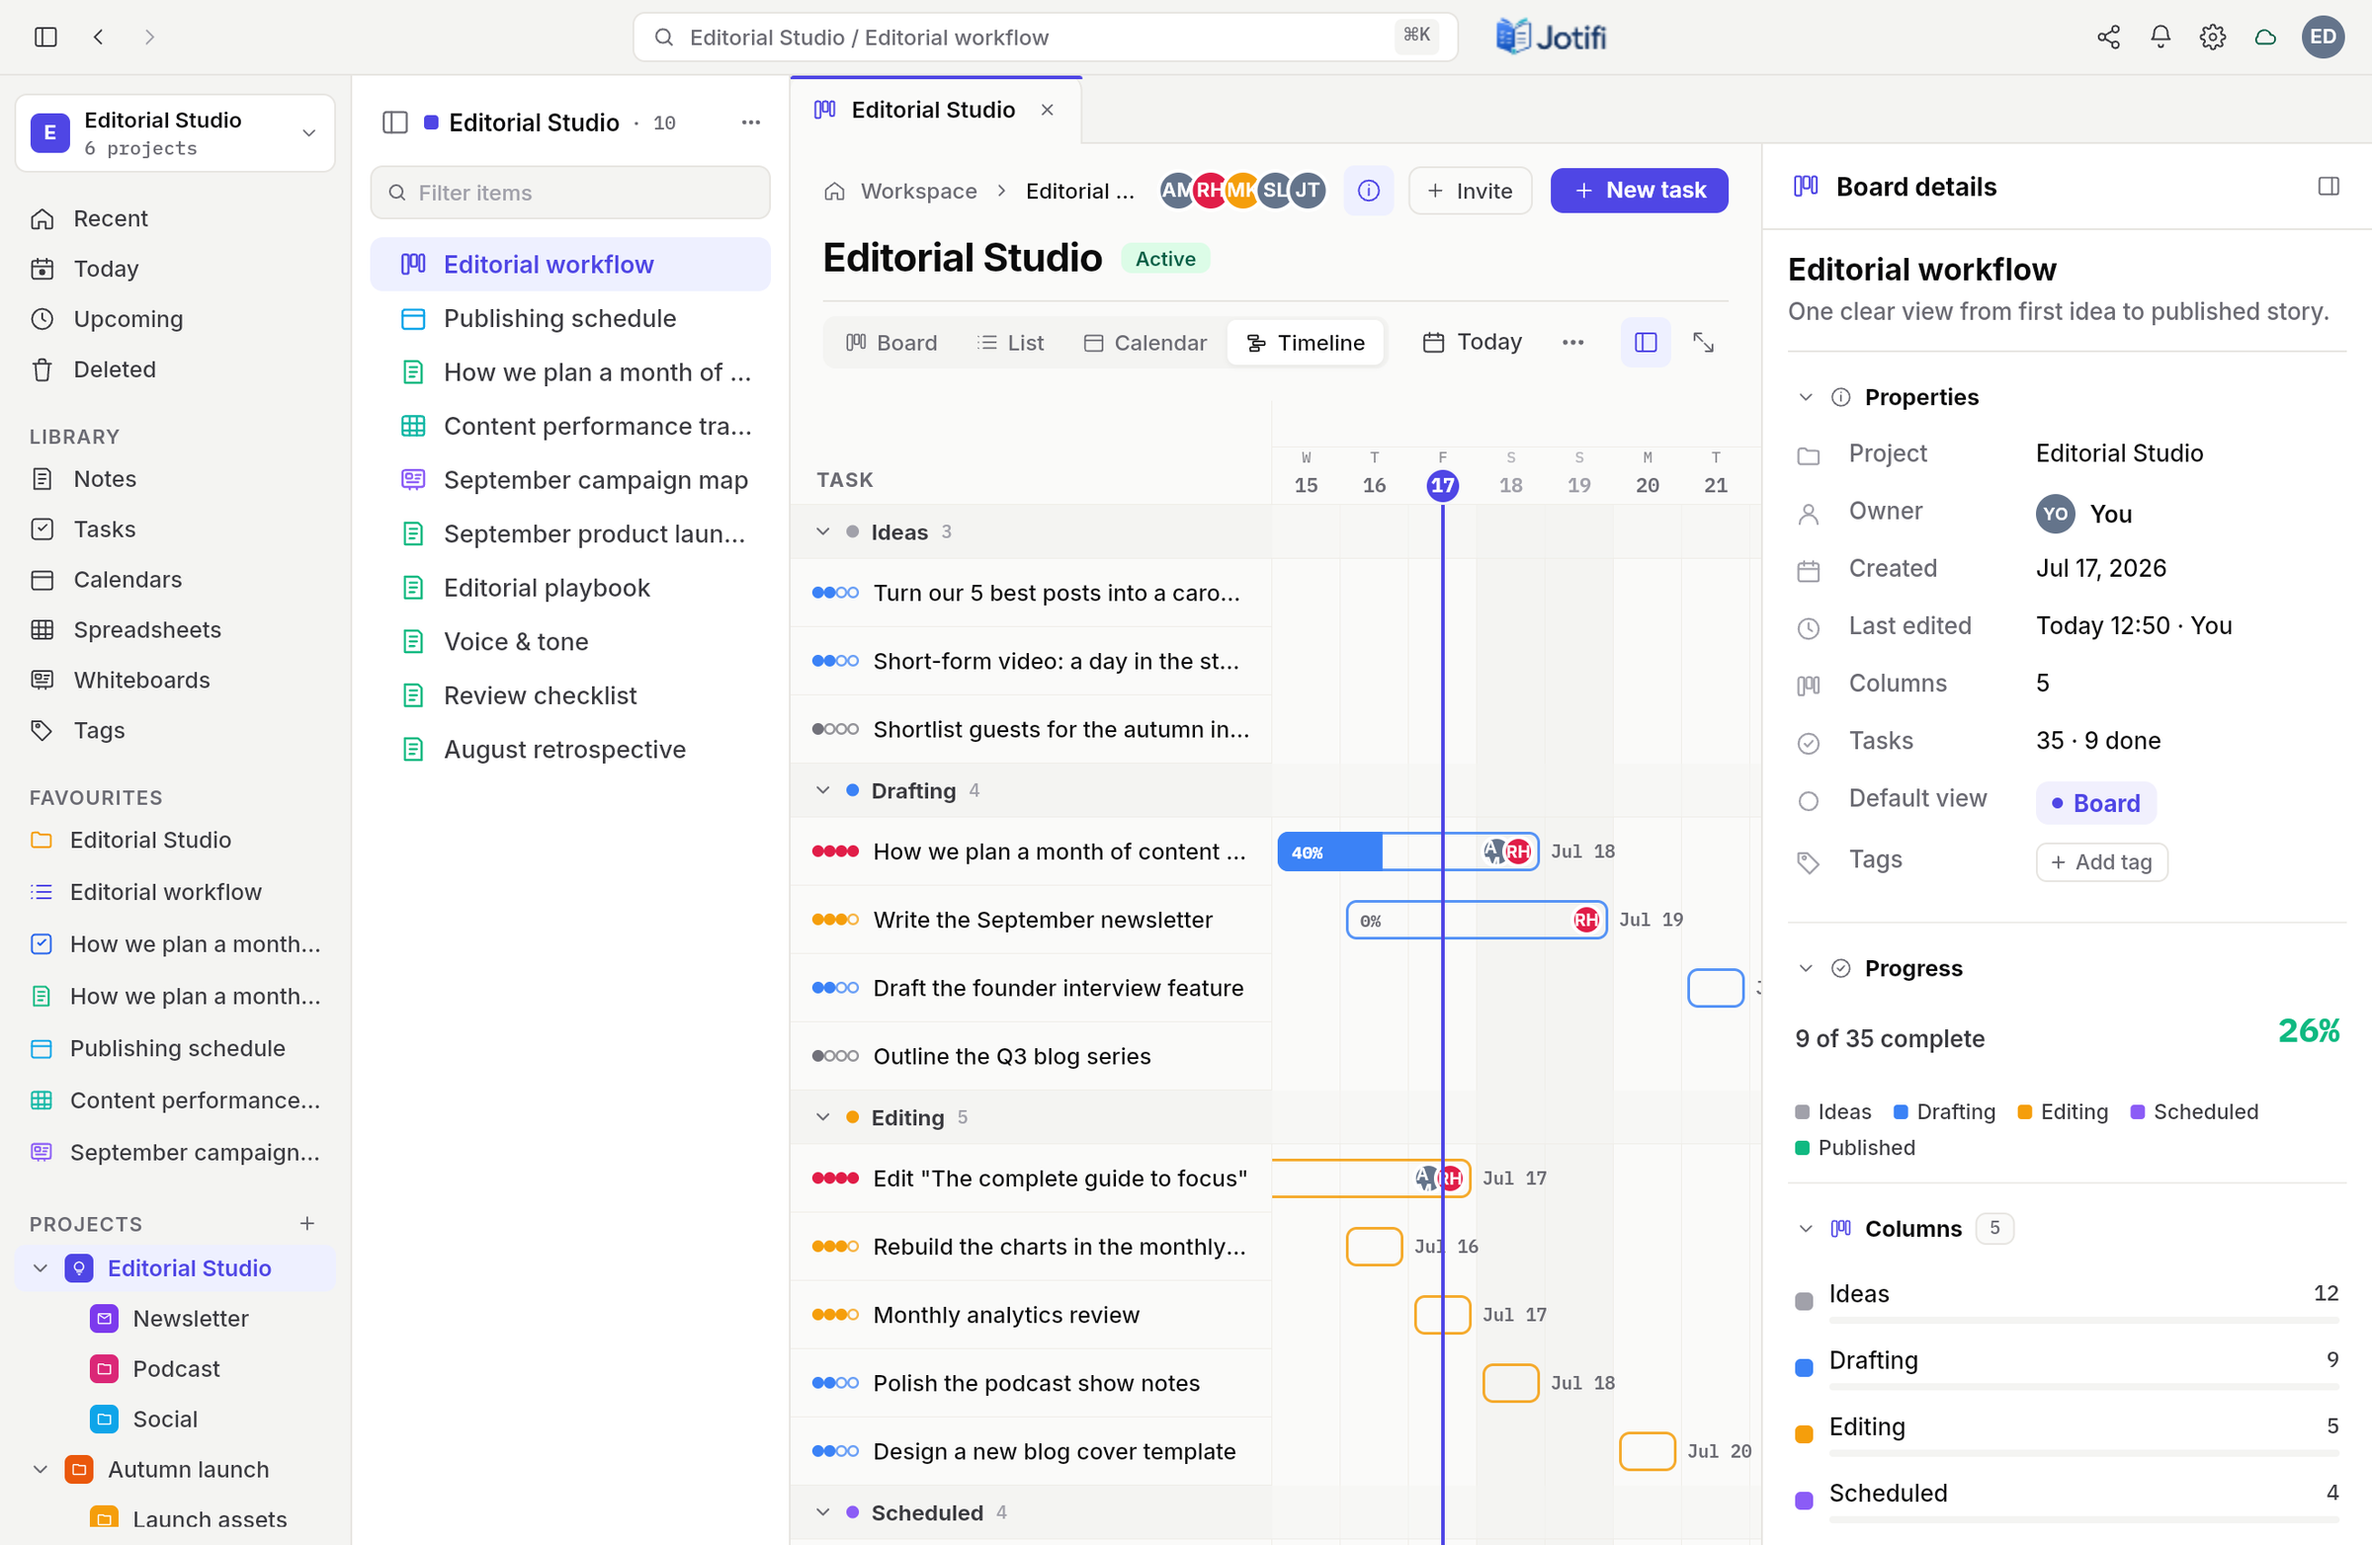Click the 0% newsletter progress bar
This screenshot has height=1545, width=2372.
pyautogui.click(x=1476, y=921)
